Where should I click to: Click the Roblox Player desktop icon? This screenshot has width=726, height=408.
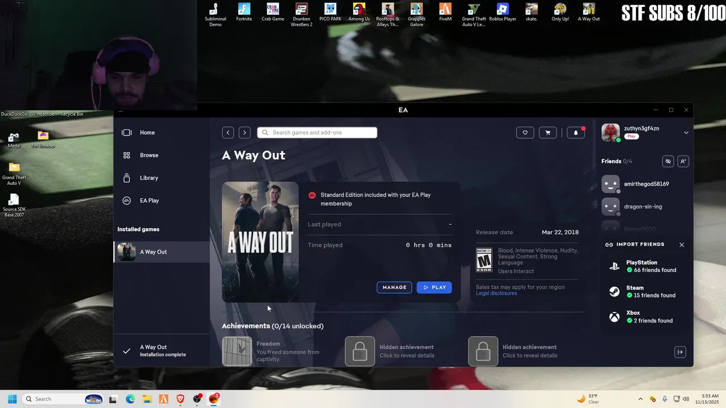503,12
